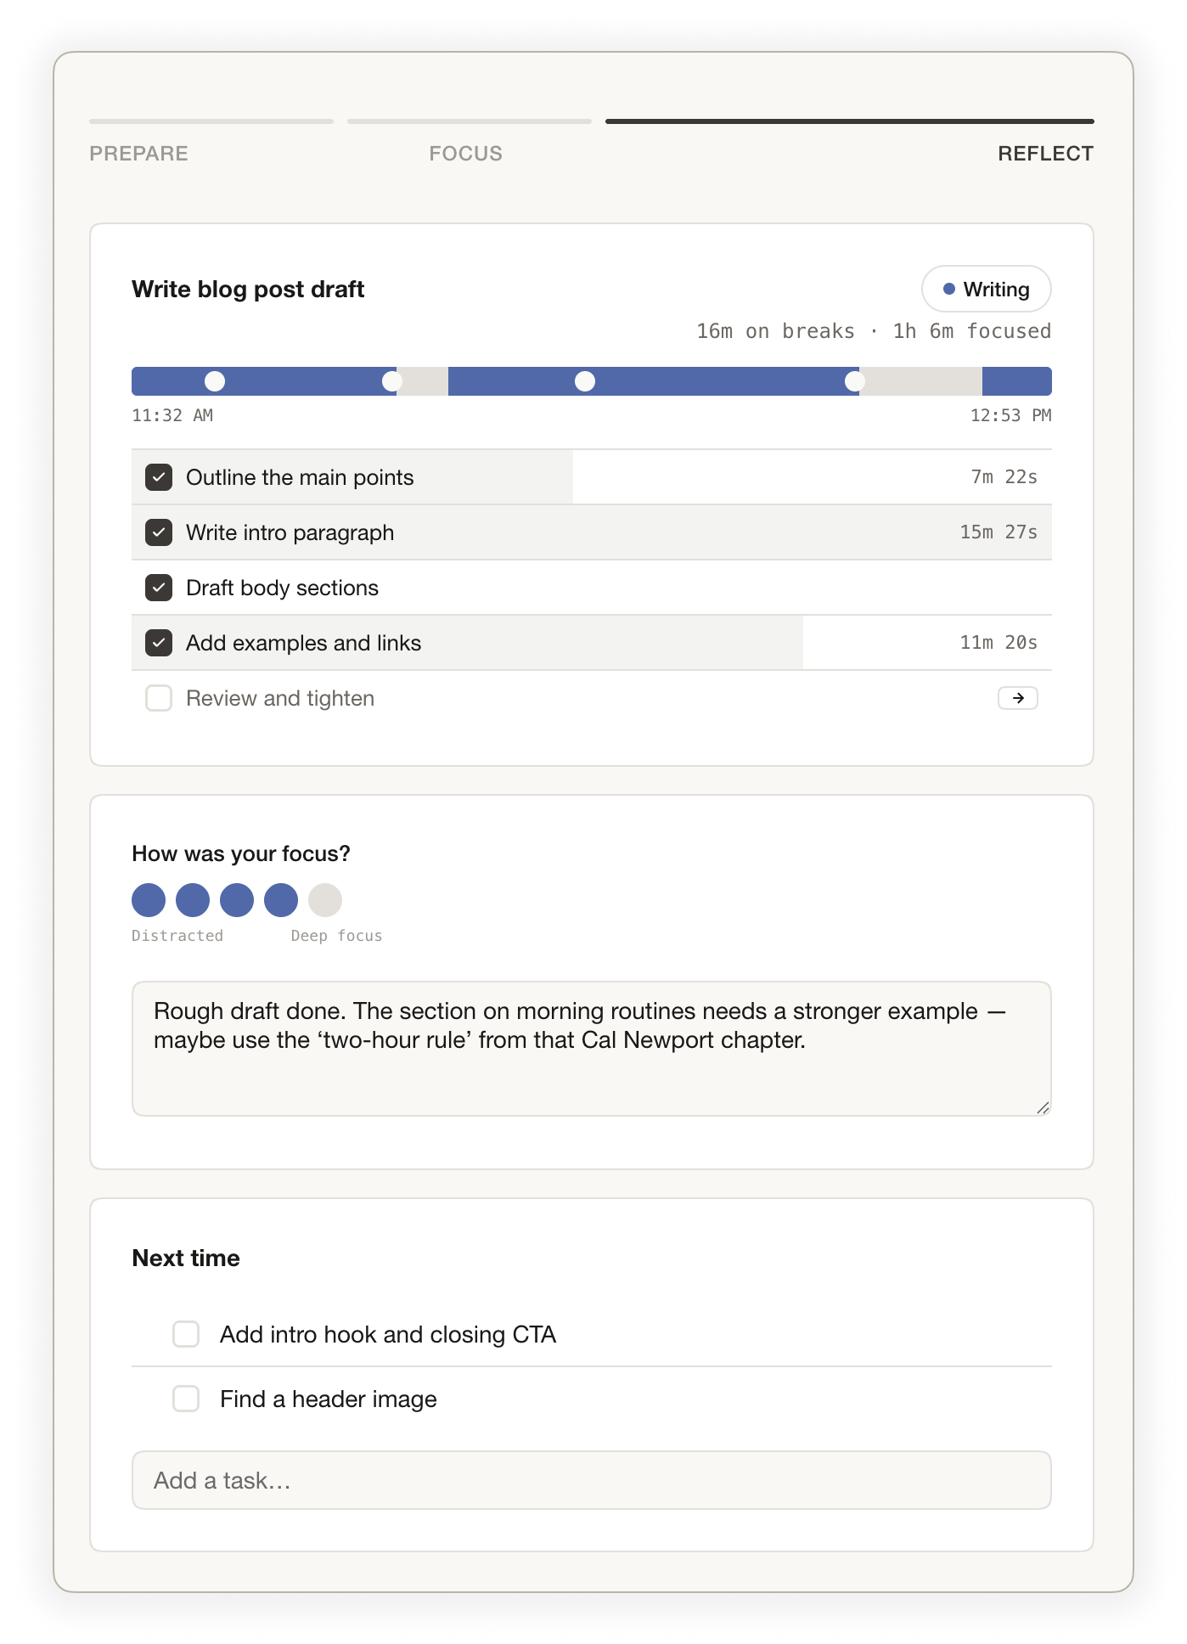Toggle the Draft body sections checkbox

(x=159, y=588)
